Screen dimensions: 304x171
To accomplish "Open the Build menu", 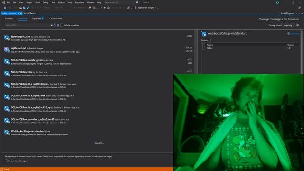I will [x=38, y=2].
